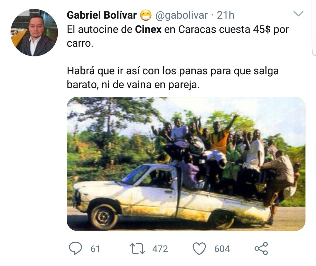316x266 pixels.
Task: Select tweet text about autocine price
Action: click(178, 36)
